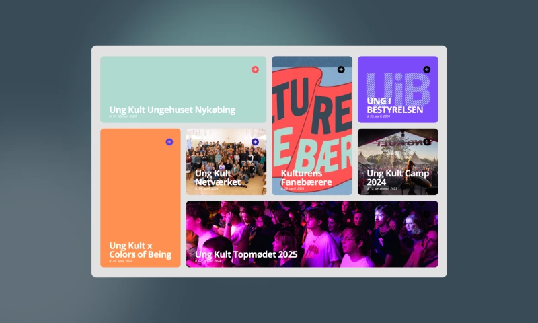Click the date under Ung Kult Netværket title
Screen dimensions: 538x323
point(206,189)
